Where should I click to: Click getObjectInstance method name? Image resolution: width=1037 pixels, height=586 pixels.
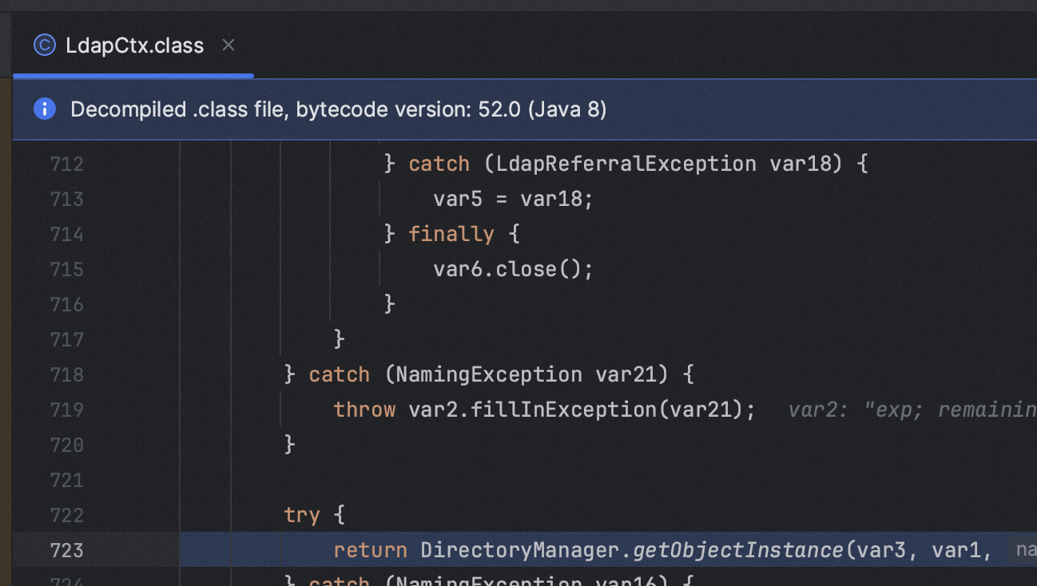(x=737, y=550)
